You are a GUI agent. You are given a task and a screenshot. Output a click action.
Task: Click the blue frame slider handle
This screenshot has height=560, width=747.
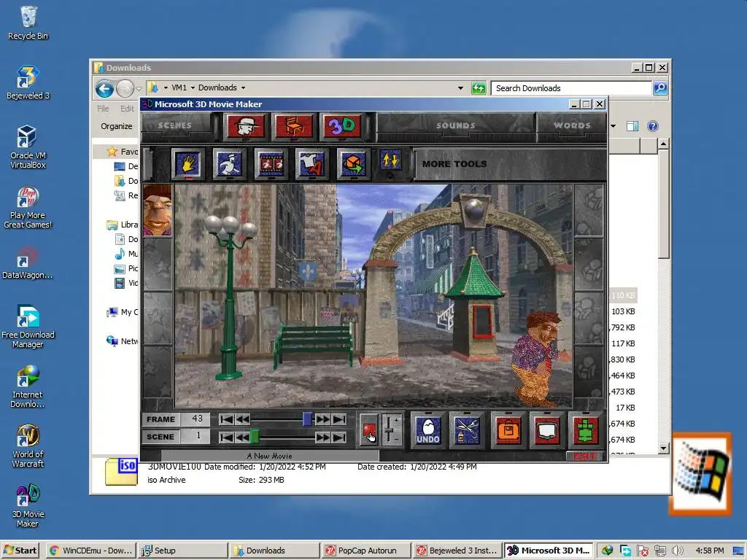tap(307, 419)
